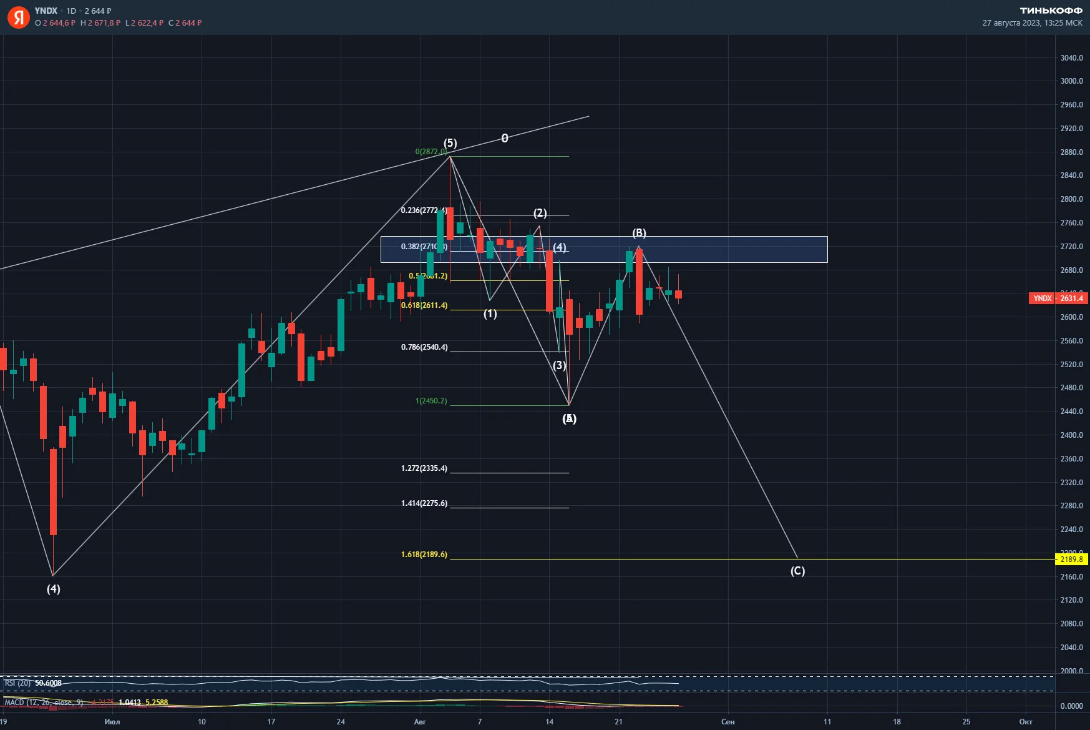The width and height of the screenshot is (1090, 730).
Task: Click the H 2 671,8 ₽ high value
Action: pos(100,23)
